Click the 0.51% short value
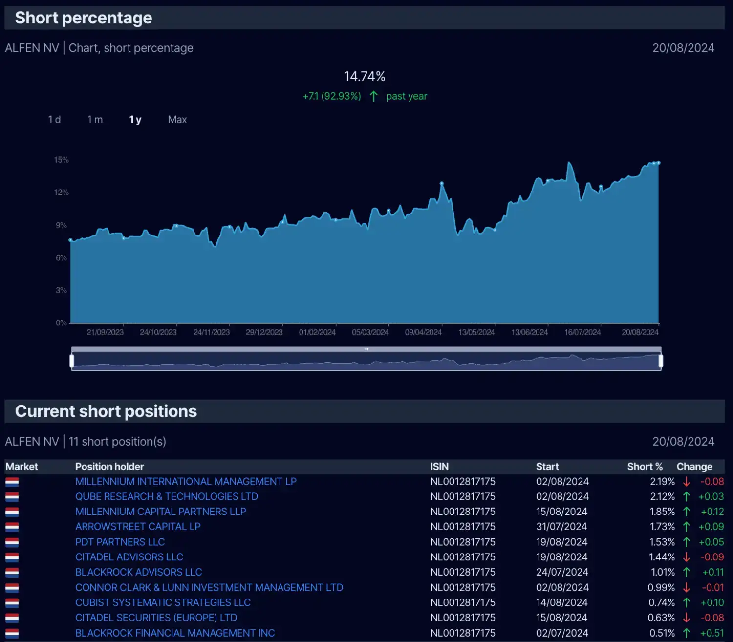This screenshot has height=642, width=733. click(662, 633)
